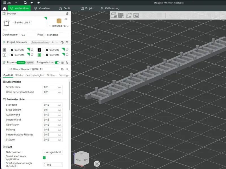Open filament 4 PLA Matte dropdown
The width and height of the screenshot is (226, 169).
tap(53, 55)
